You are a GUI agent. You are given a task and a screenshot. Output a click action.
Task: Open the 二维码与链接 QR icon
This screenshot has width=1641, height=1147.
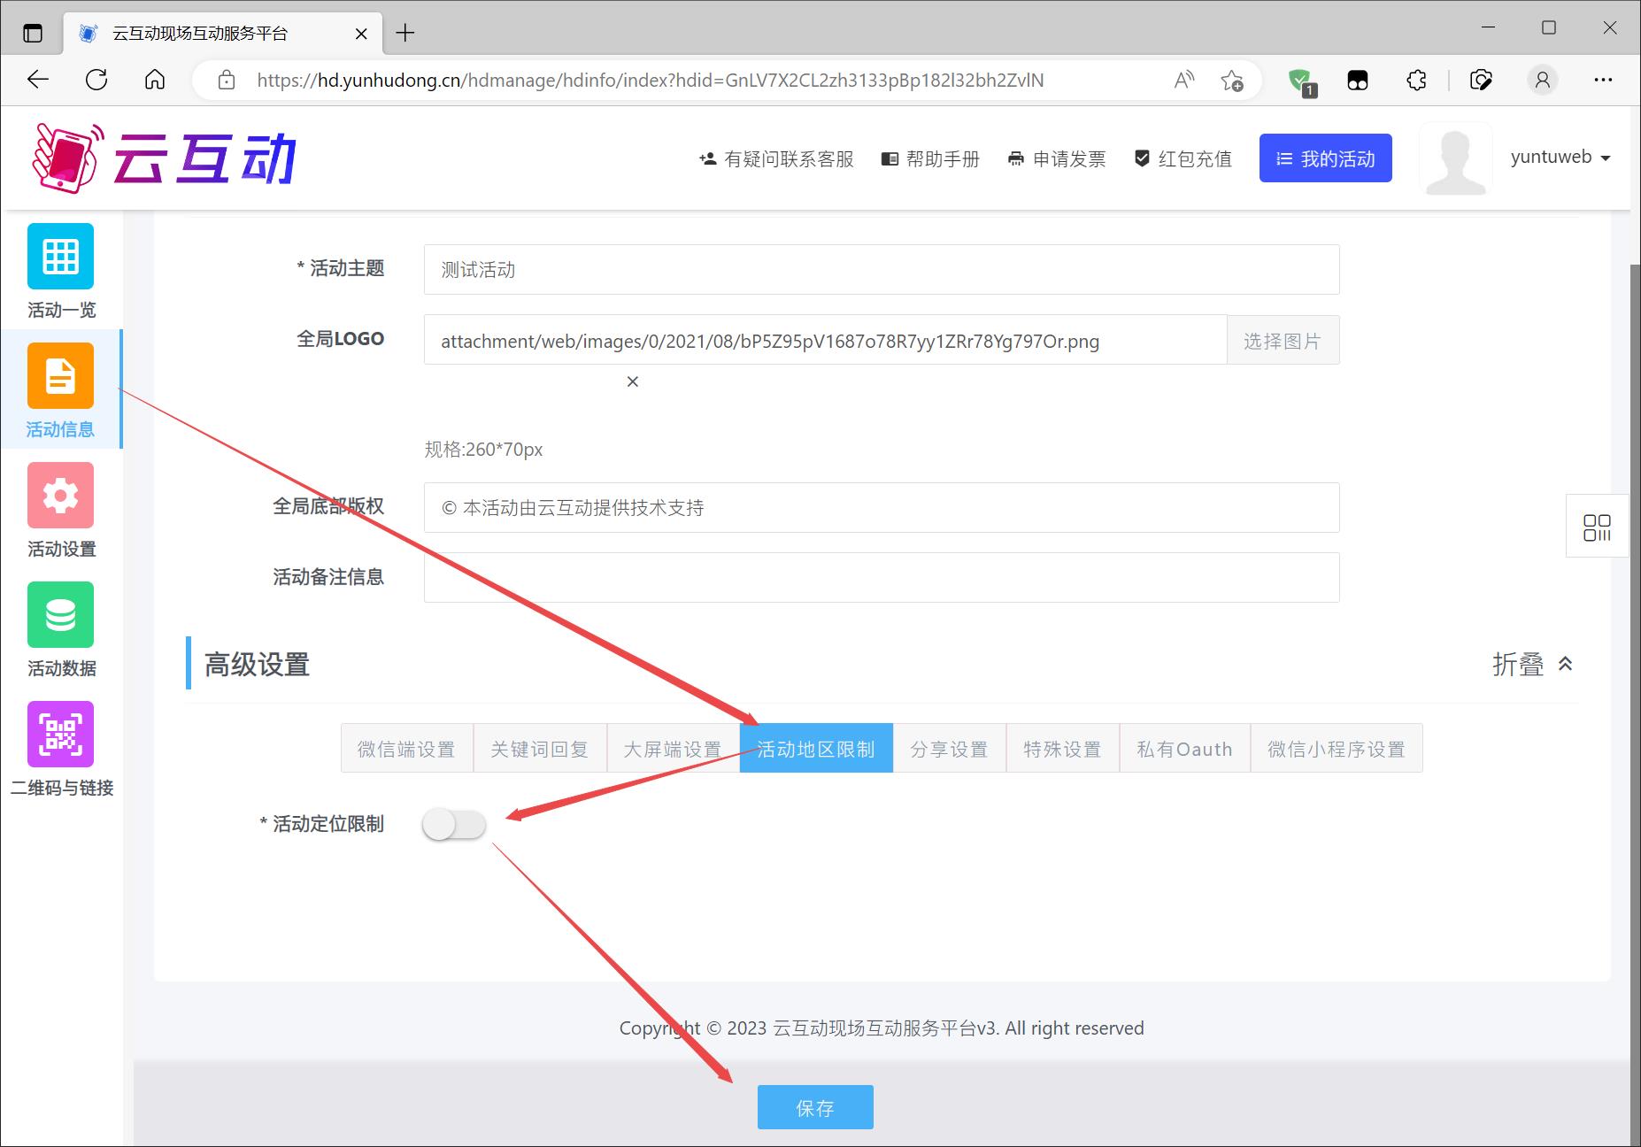pyautogui.click(x=60, y=735)
